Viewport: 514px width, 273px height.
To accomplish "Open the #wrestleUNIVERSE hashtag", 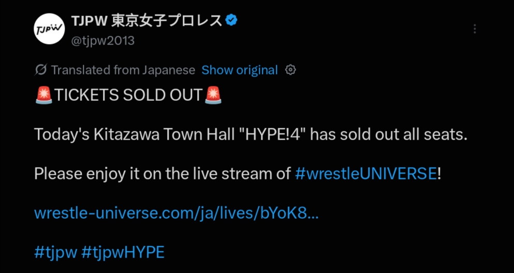I will pyautogui.click(x=366, y=174).
